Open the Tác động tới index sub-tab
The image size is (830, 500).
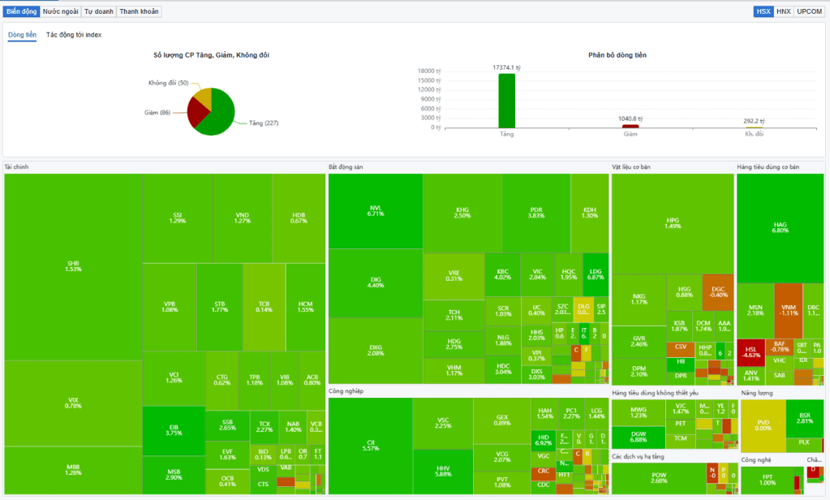[x=74, y=35]
